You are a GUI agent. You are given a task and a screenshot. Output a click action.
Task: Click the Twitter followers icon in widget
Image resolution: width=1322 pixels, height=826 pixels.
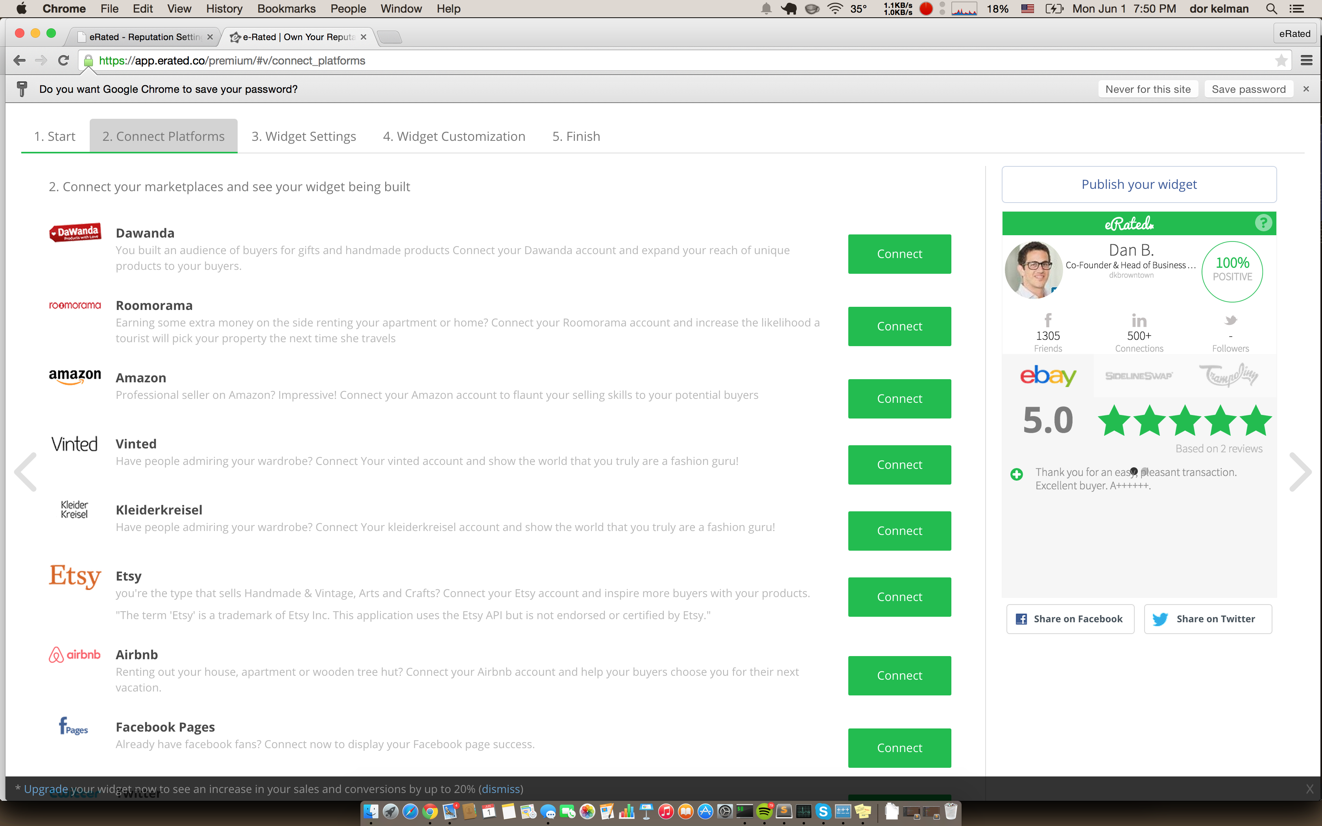coord(1230,320)
